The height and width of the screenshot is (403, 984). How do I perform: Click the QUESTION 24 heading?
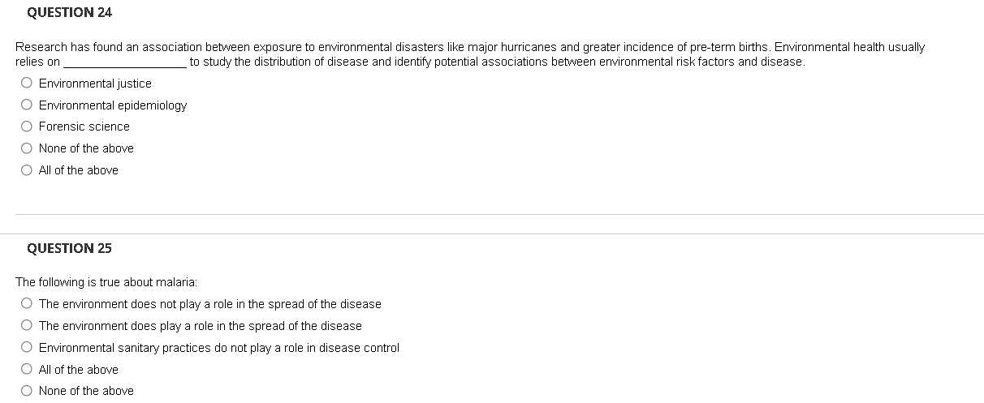tap(70, 12)
